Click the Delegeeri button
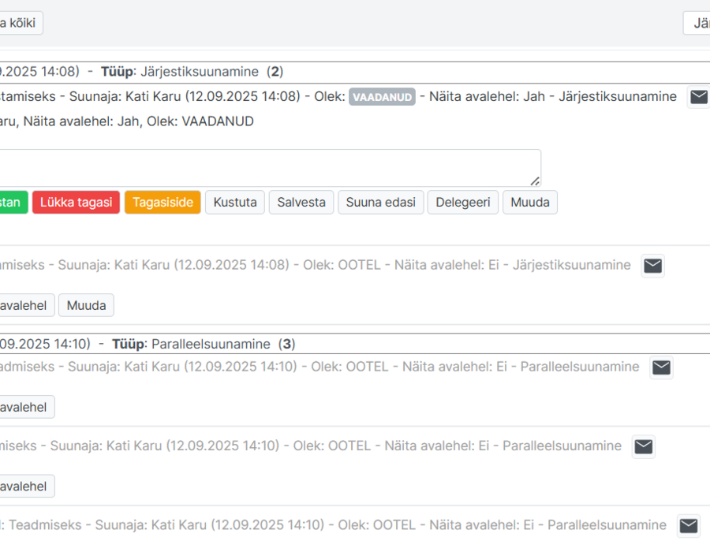The image size is (710, 552). (x=463, y=202)
